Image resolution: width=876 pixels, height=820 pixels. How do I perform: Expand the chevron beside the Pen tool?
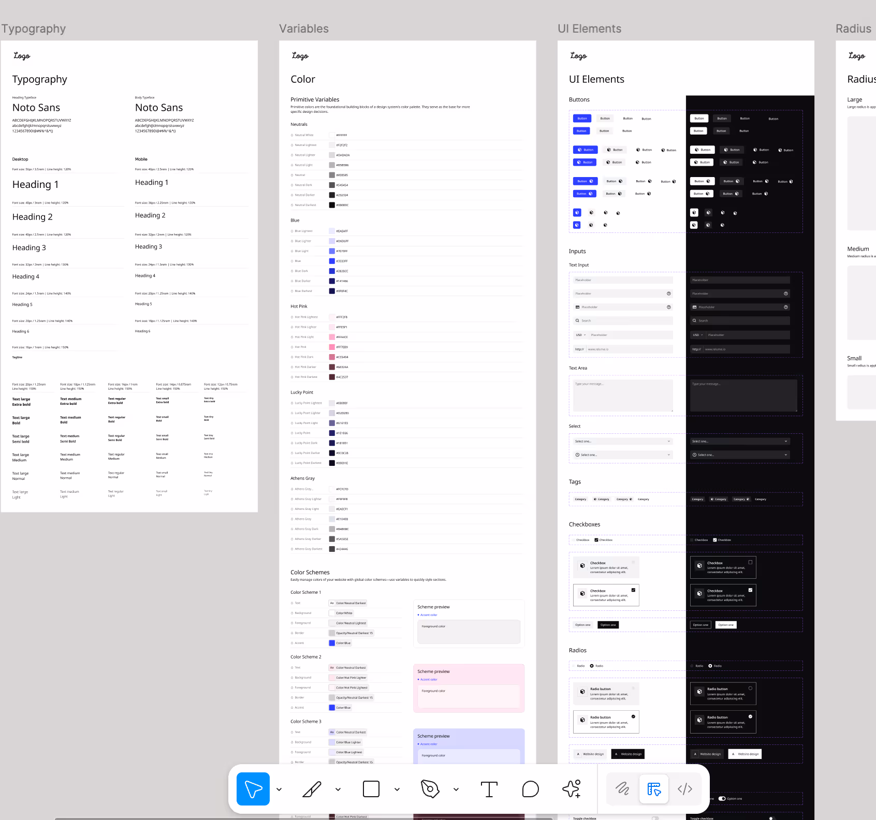tap(456, 789)
